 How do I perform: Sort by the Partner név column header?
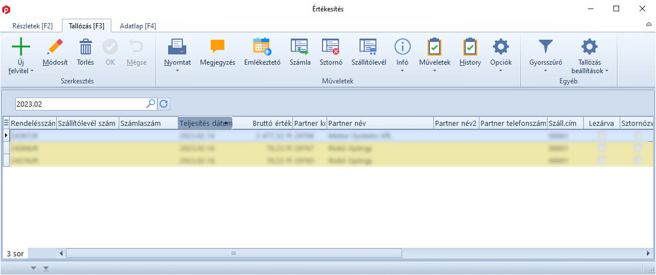pos(379,123)
